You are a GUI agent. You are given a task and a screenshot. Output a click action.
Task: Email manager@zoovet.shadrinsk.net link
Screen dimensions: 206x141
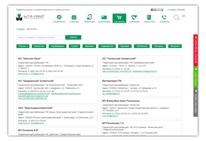coord(66,94)
